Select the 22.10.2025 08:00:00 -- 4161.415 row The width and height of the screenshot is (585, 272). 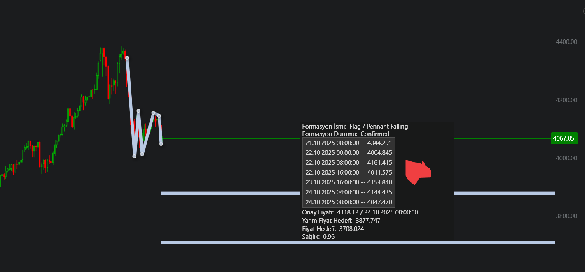pos(349,163)
